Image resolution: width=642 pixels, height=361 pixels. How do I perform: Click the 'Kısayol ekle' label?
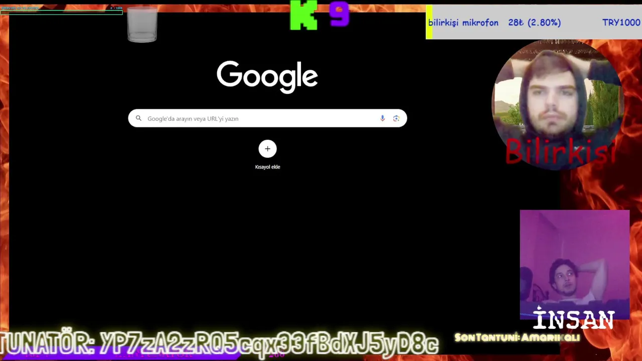(267, 167)
